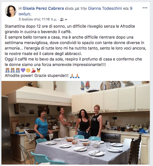Click the post author's profile picture
The image size is (153, 166).
[11, 11]
